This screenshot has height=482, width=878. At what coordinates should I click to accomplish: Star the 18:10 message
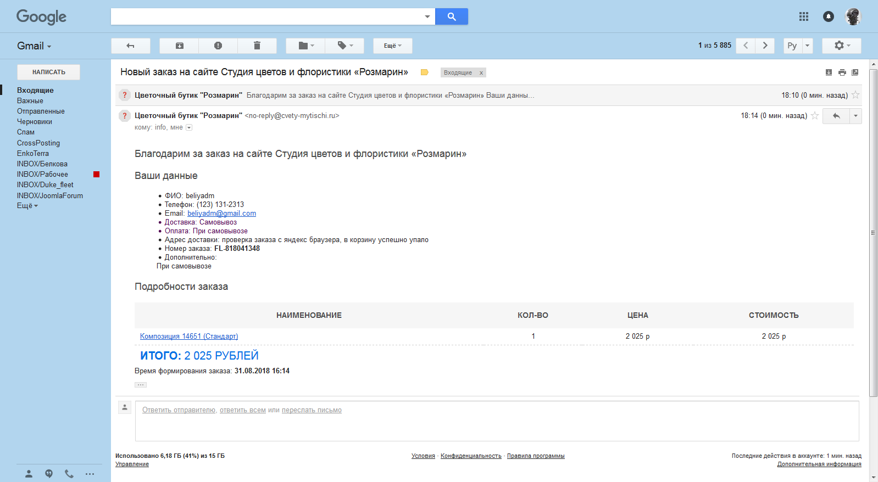855,95
